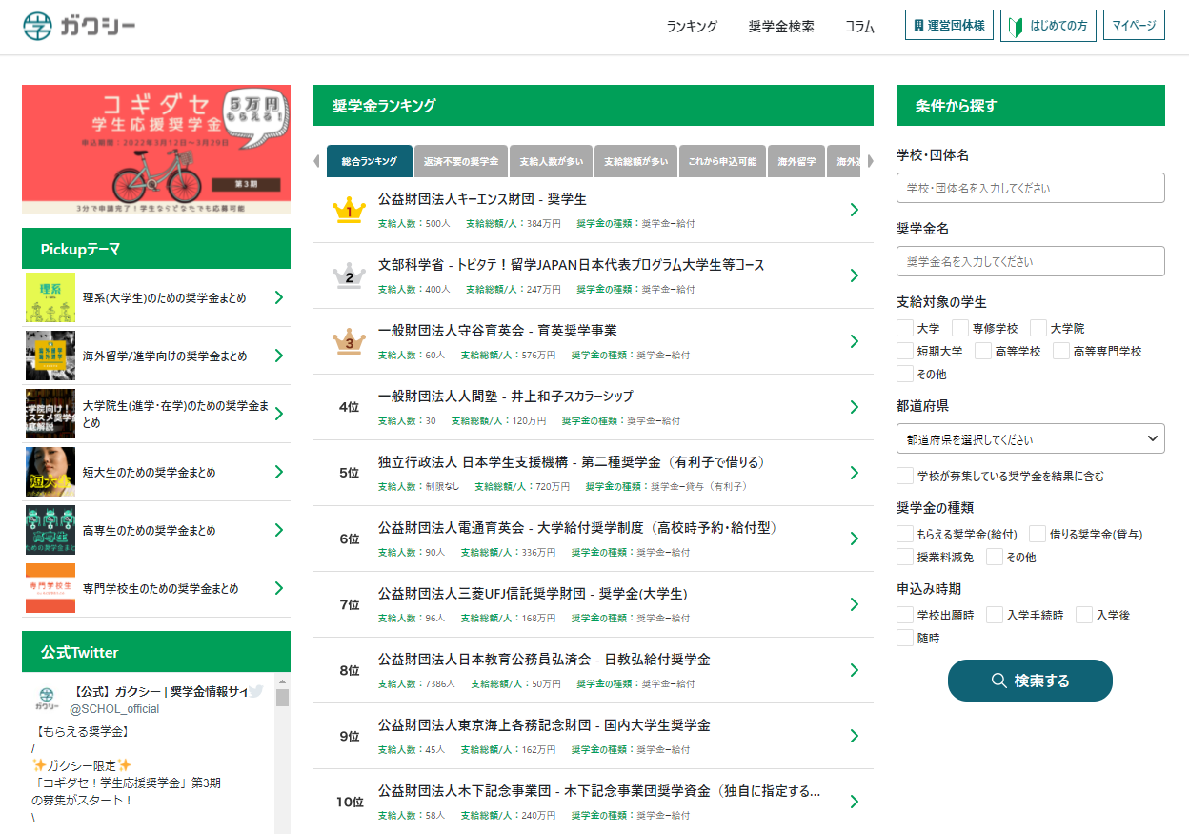Switch to 支給総額が多い tab
This screenshot has height=834, width=1189.
pos(636,161)
